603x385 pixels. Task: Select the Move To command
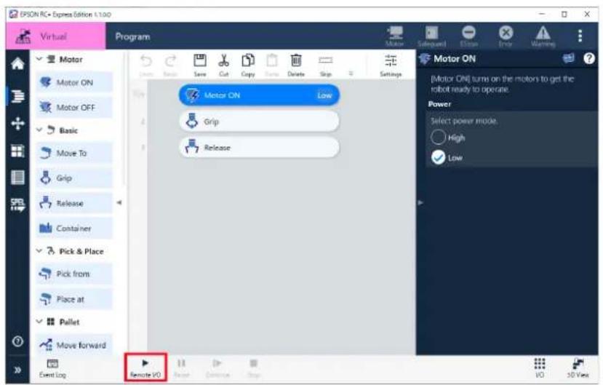coord(74,153)
